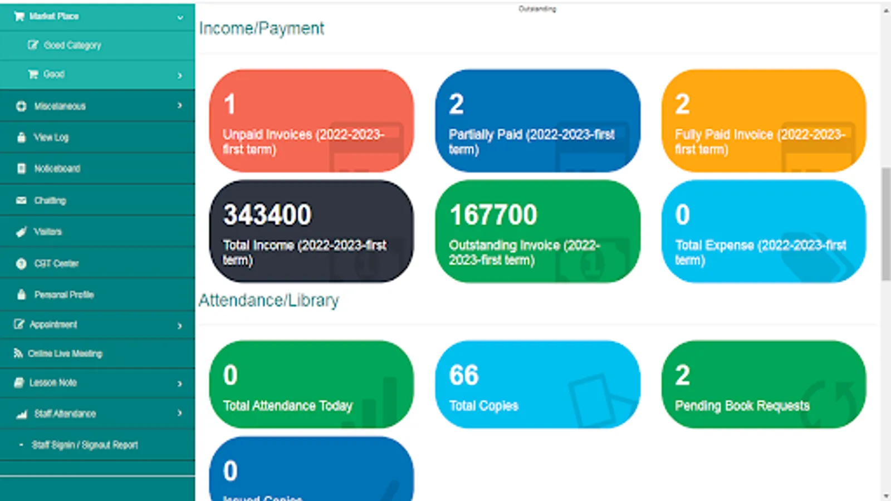Expand the Miscellaneous menu arrow
This screenshot has width=891, height=501.
(x=180, y=105)
